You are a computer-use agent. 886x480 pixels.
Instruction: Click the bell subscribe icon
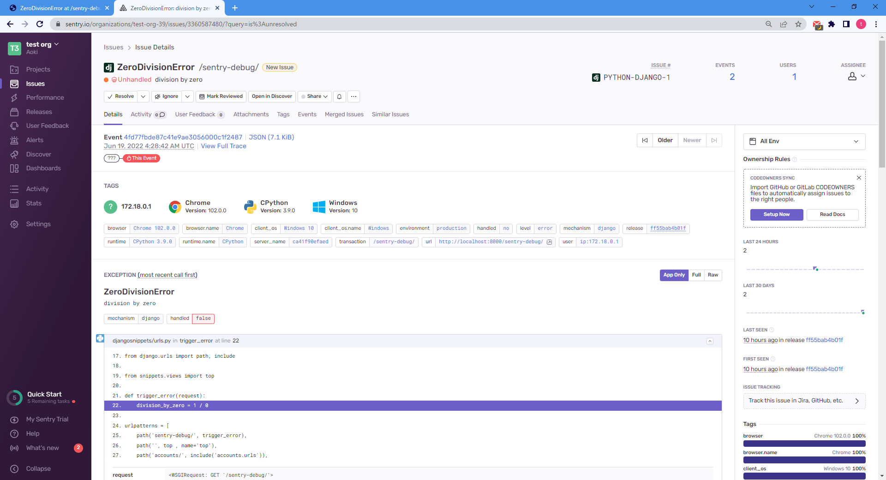339,96
